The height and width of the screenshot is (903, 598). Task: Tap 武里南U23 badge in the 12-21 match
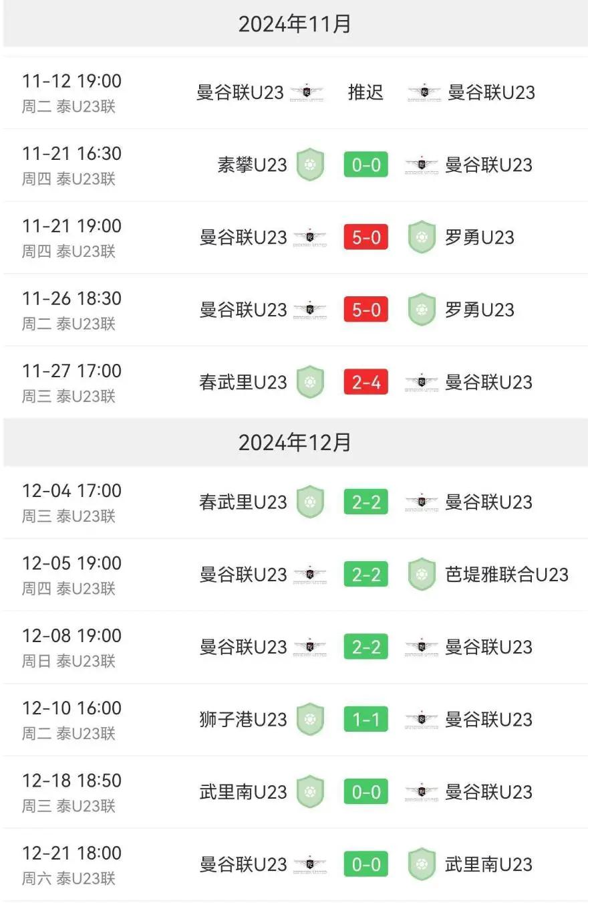(x=422, y=864)
